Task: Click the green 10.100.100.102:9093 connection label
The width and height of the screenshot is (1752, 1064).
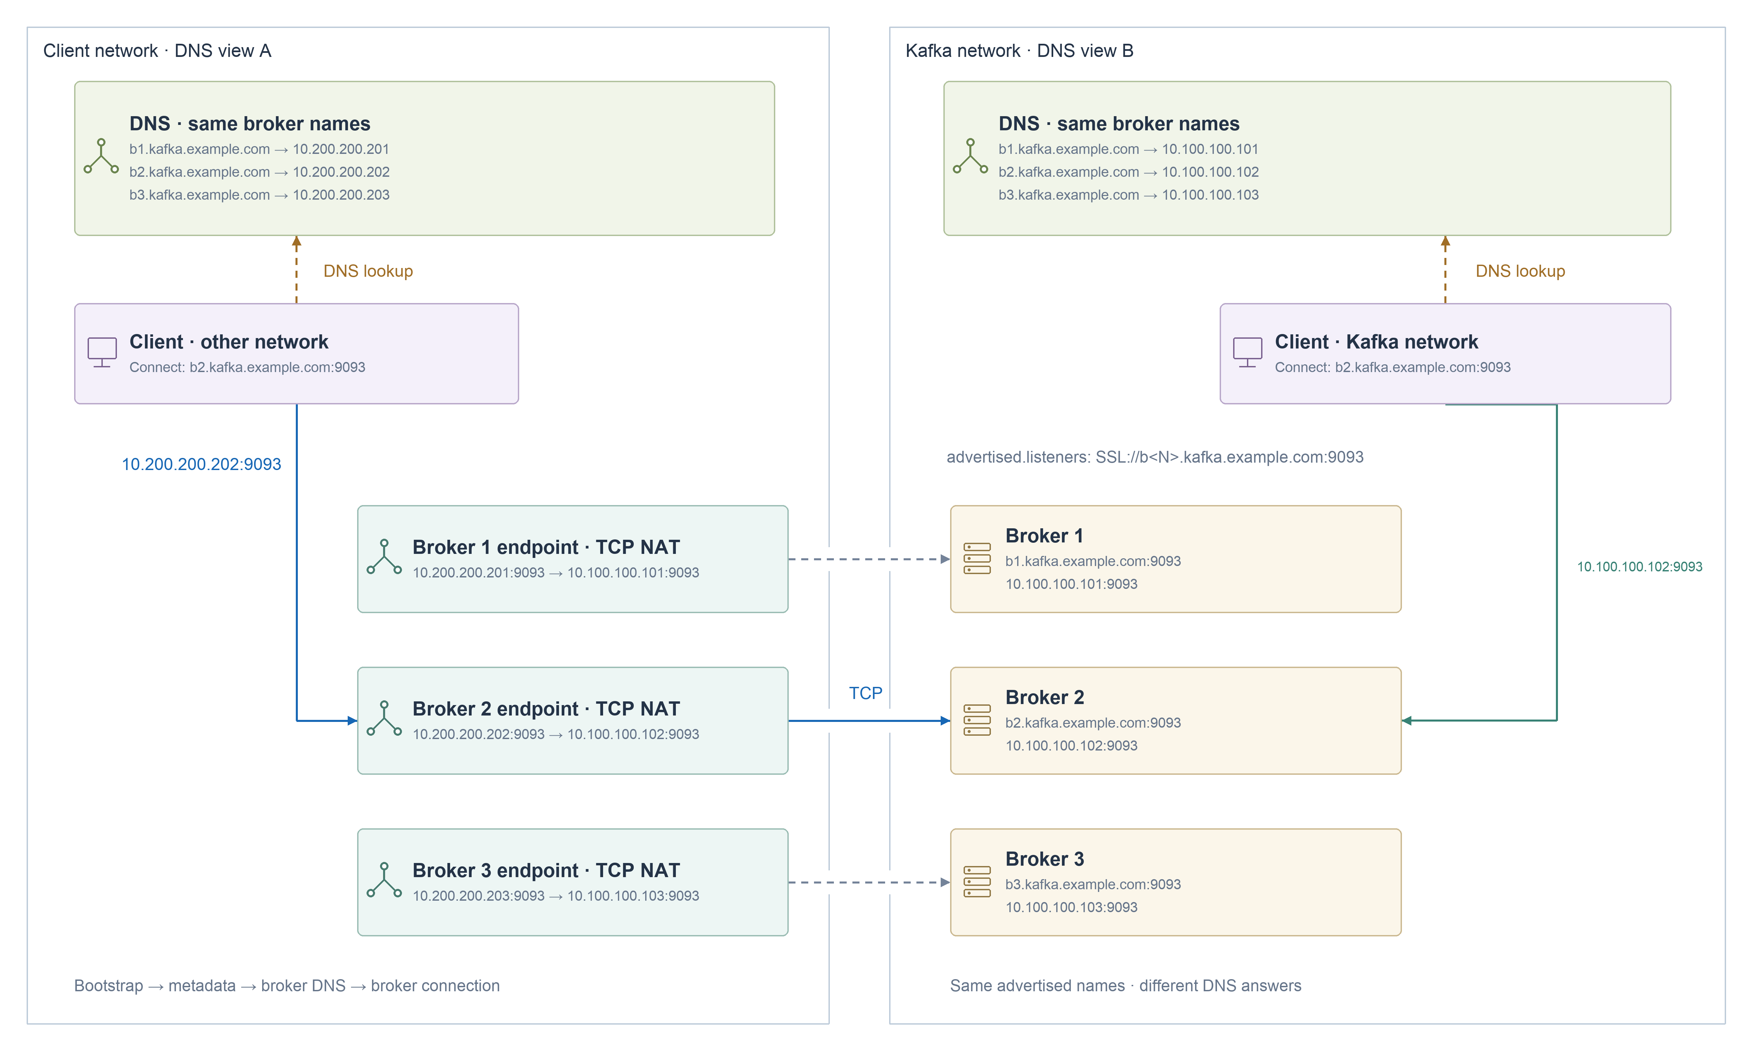Action: pyautogui.click(x=1640, y=566)
